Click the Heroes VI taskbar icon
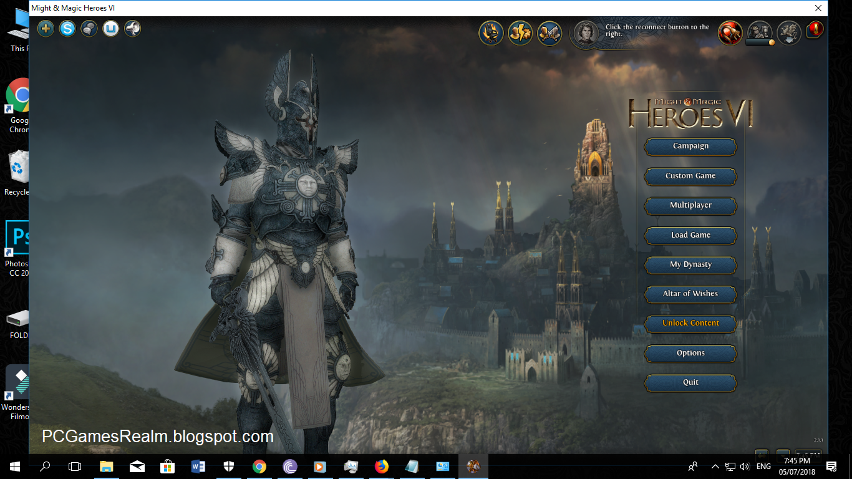This screenshot has height=479, width=852. click(473, 466)
